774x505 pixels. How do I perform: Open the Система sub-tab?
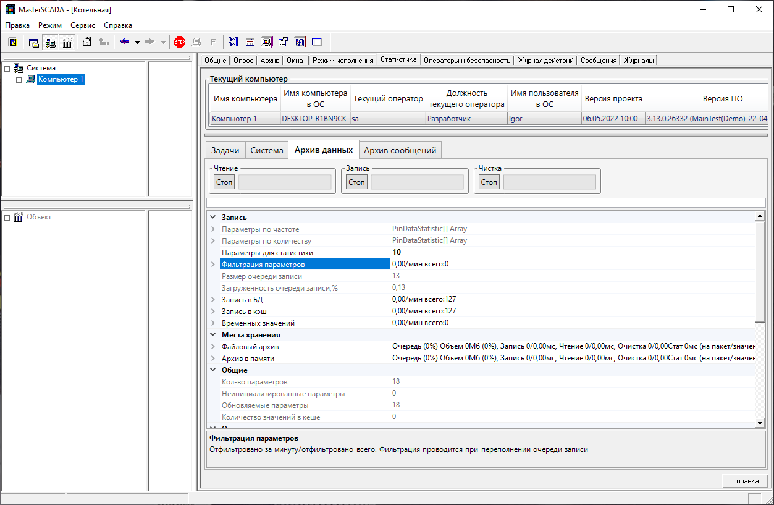tap(267, 150)
